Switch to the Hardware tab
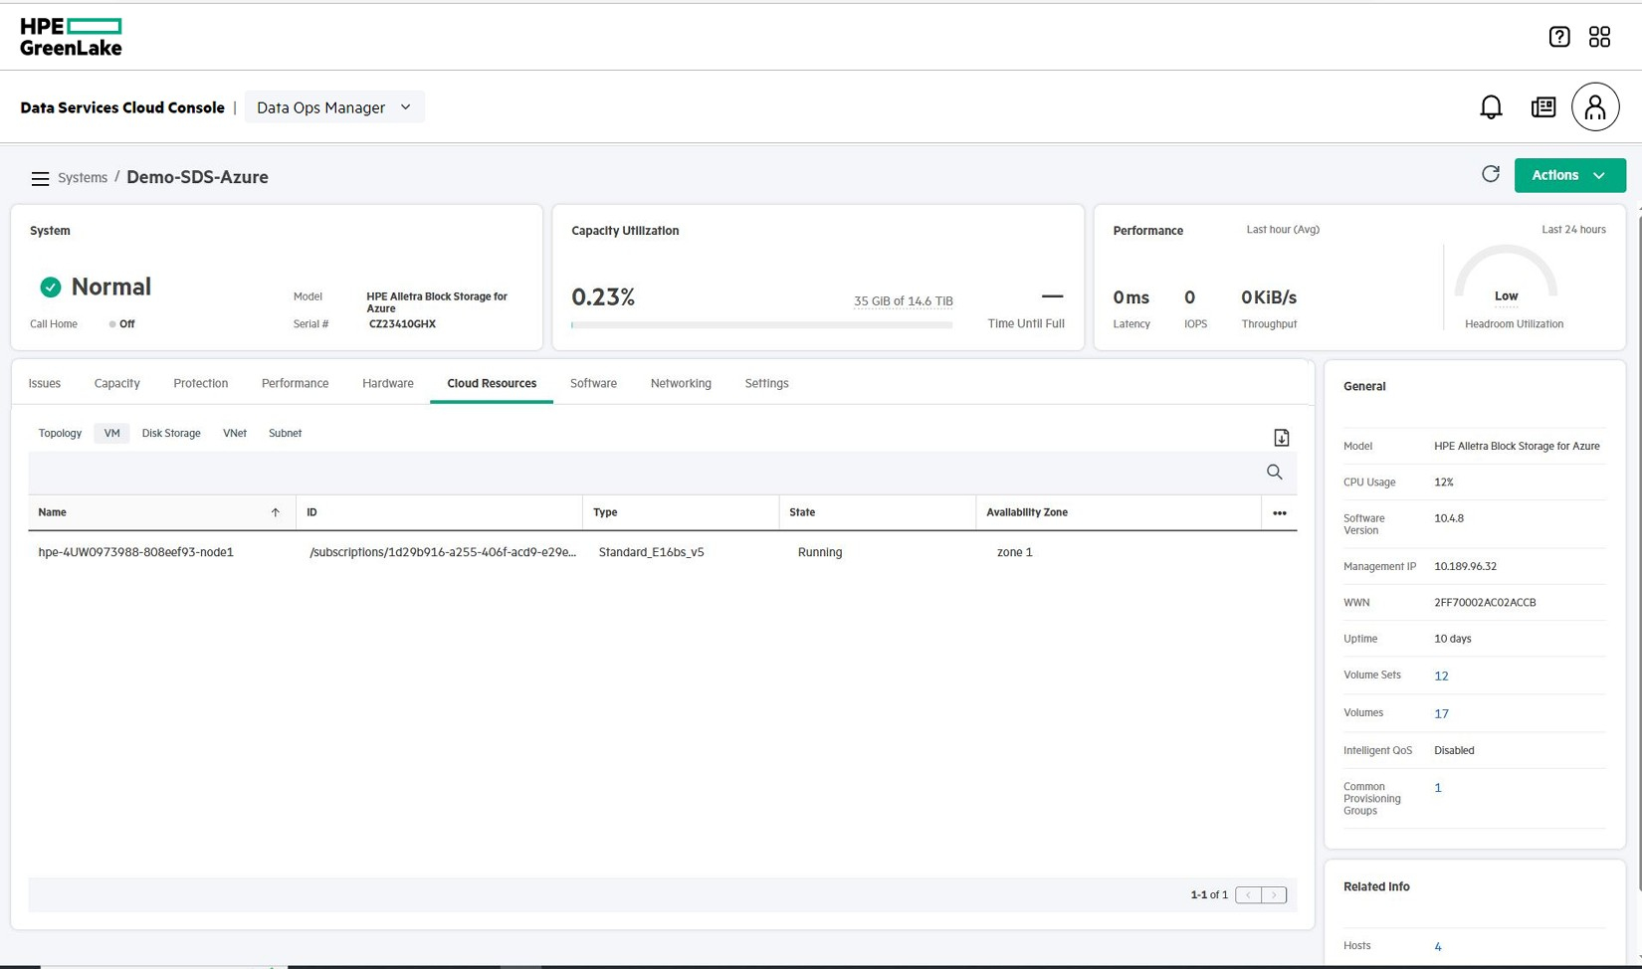Viewport: 1642px width, 969px height. click(388, 383)
